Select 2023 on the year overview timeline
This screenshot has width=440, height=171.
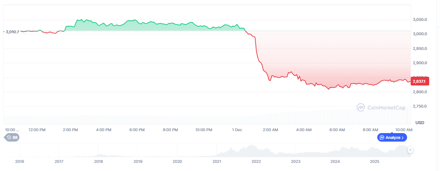pos(296,161)
